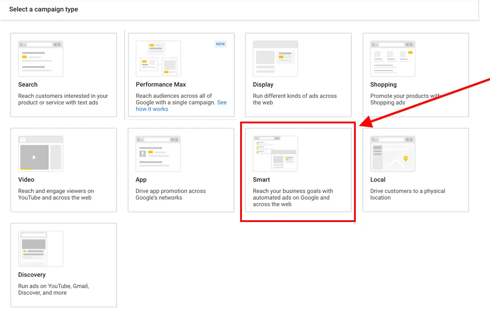This screenshot has width=490, height=311.
Task: Click 'Drive app promotion across Google's networks' text
Action: [171, 194]
